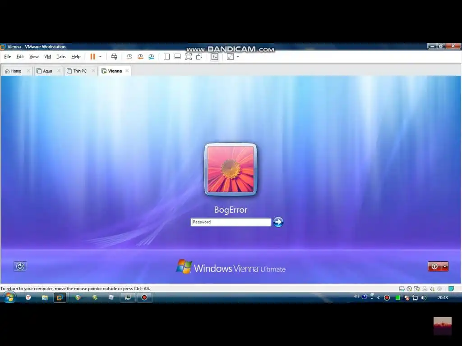Click the stretch guest display icon
Viewport: 462px width, 346px height.
coord(230,56)
